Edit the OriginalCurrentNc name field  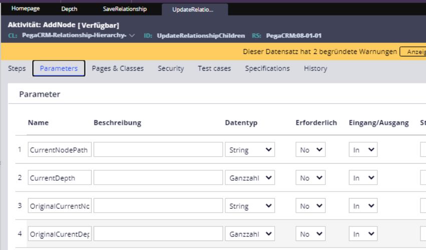60,206
